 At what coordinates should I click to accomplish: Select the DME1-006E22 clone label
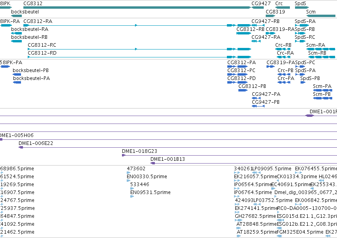(x=36, y=143)
